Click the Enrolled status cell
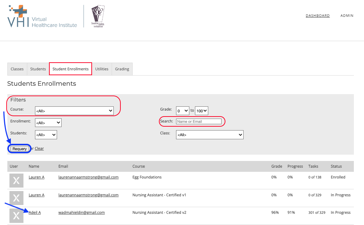 338,177
